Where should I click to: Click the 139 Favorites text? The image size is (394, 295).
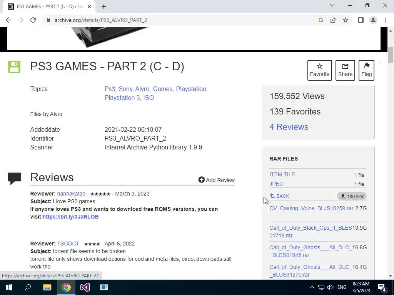pos(295,111)
